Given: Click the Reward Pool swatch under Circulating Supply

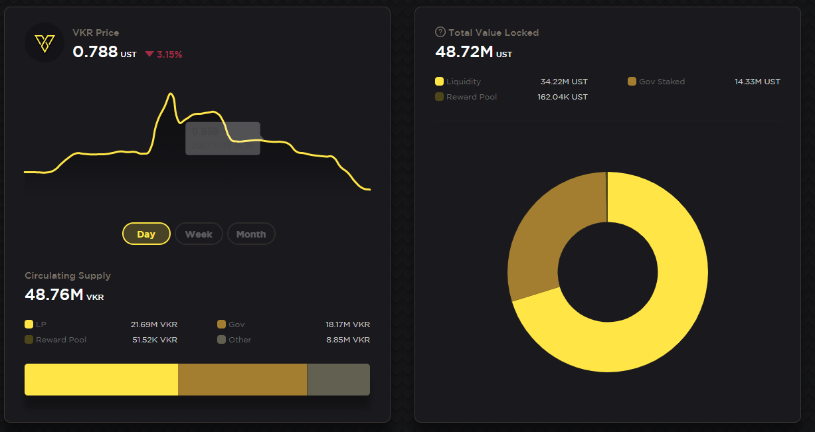Looking at the screenshot, I should pos(29,340).
